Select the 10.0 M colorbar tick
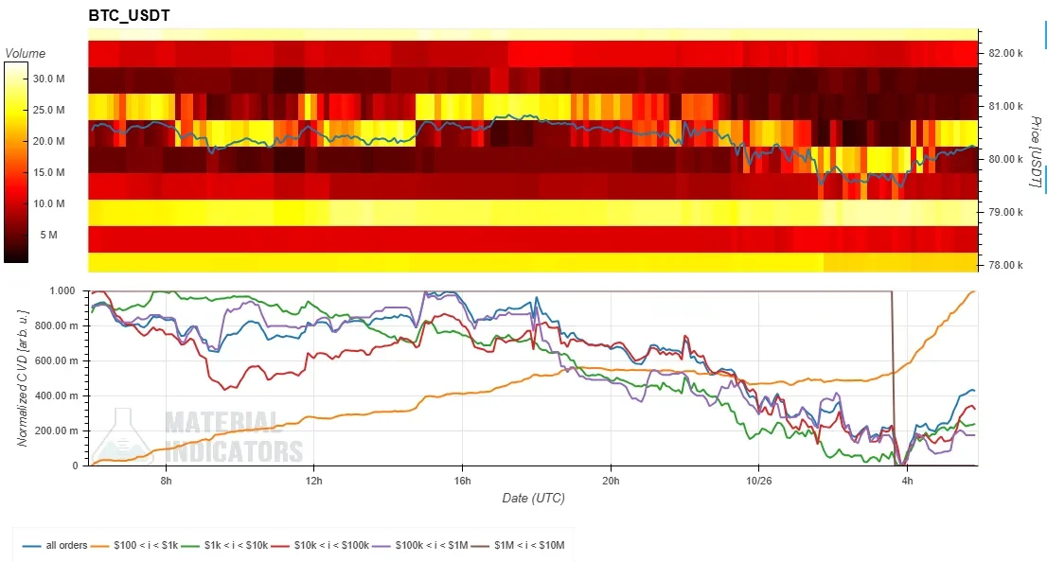 [x=48, y=203]
